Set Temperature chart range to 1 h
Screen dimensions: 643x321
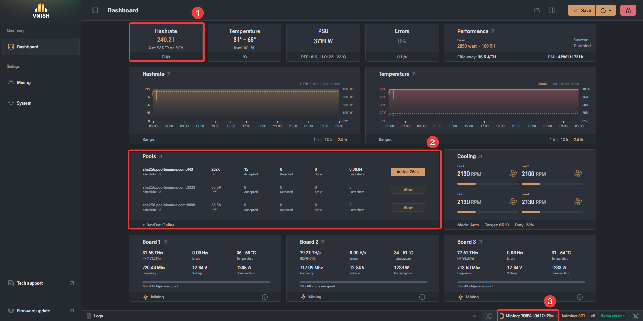[x=552, y=140]
